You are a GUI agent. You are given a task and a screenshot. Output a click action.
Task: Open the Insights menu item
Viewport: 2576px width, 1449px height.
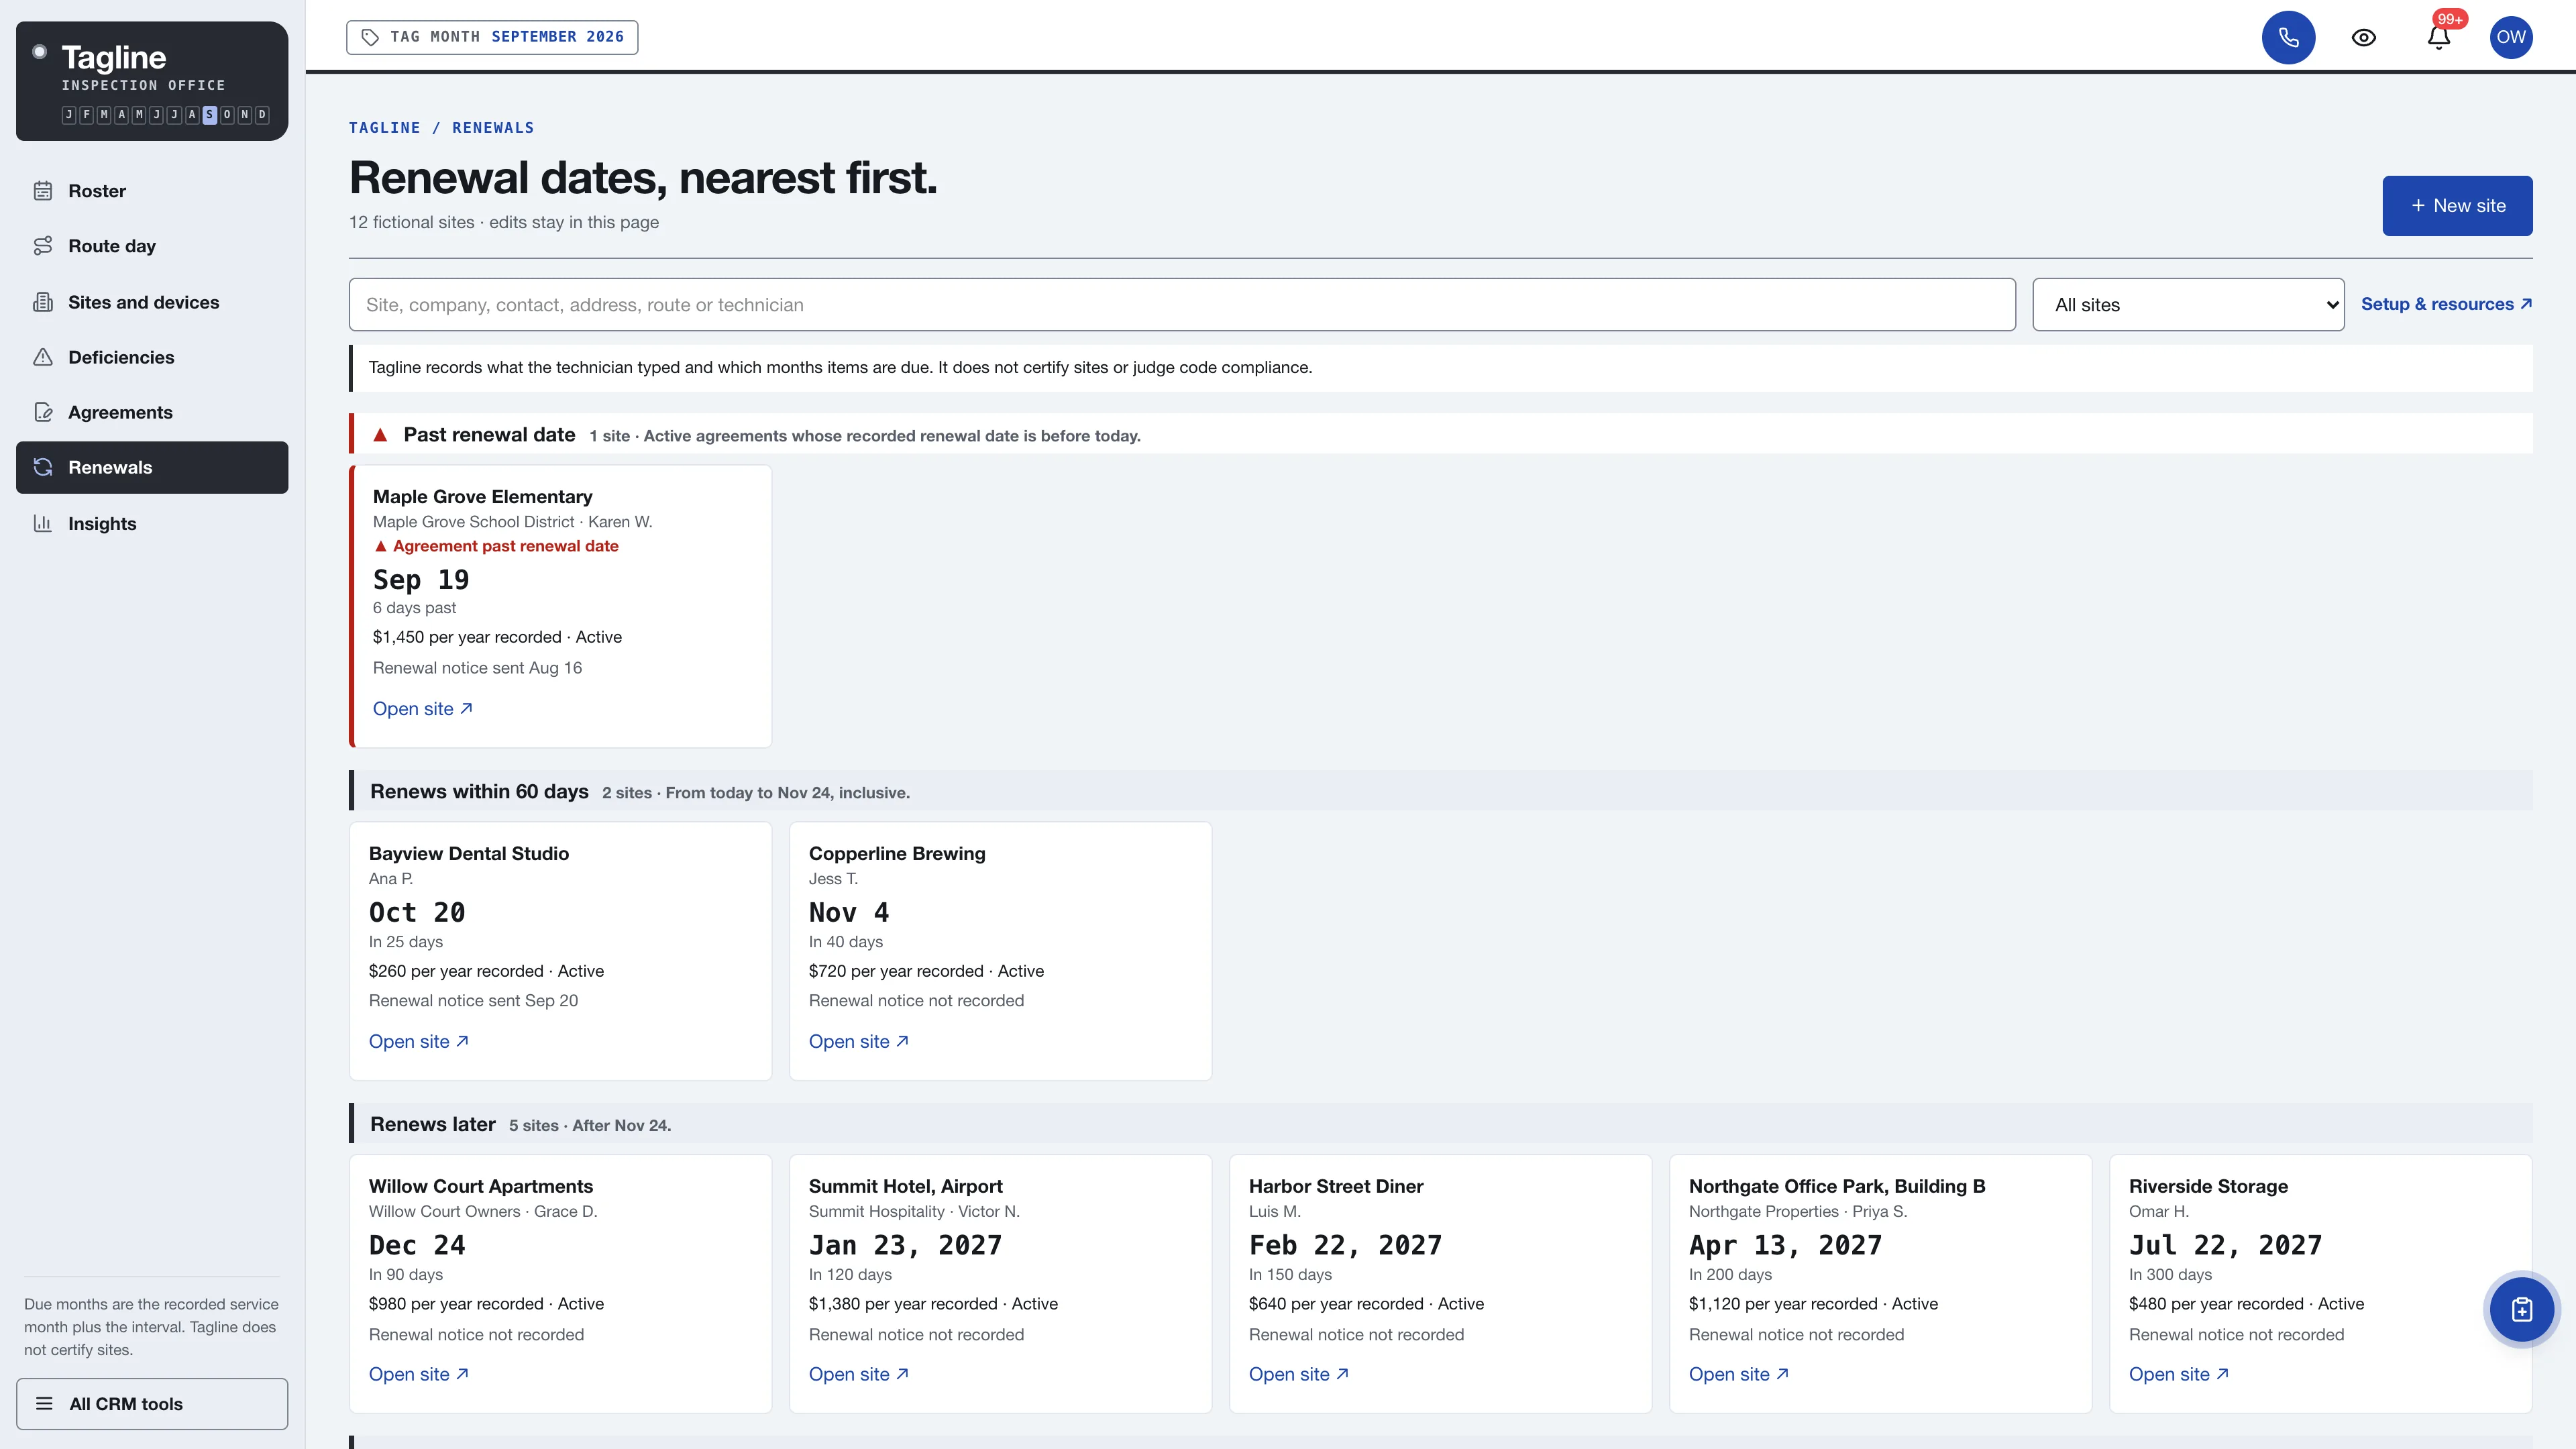point(152,523)
